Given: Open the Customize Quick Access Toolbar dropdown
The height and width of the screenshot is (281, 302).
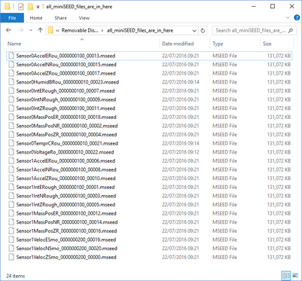Looking at the screenshot, I should (x=38, y=7).
